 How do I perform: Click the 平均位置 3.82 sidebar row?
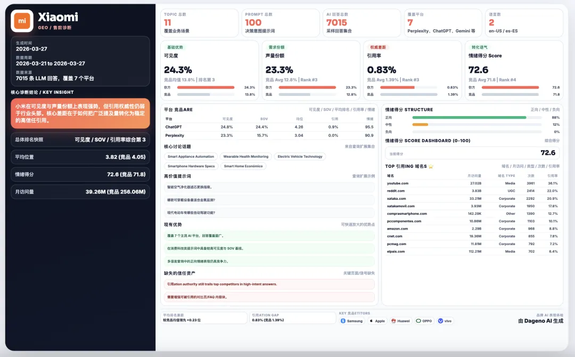click(80, 157)
